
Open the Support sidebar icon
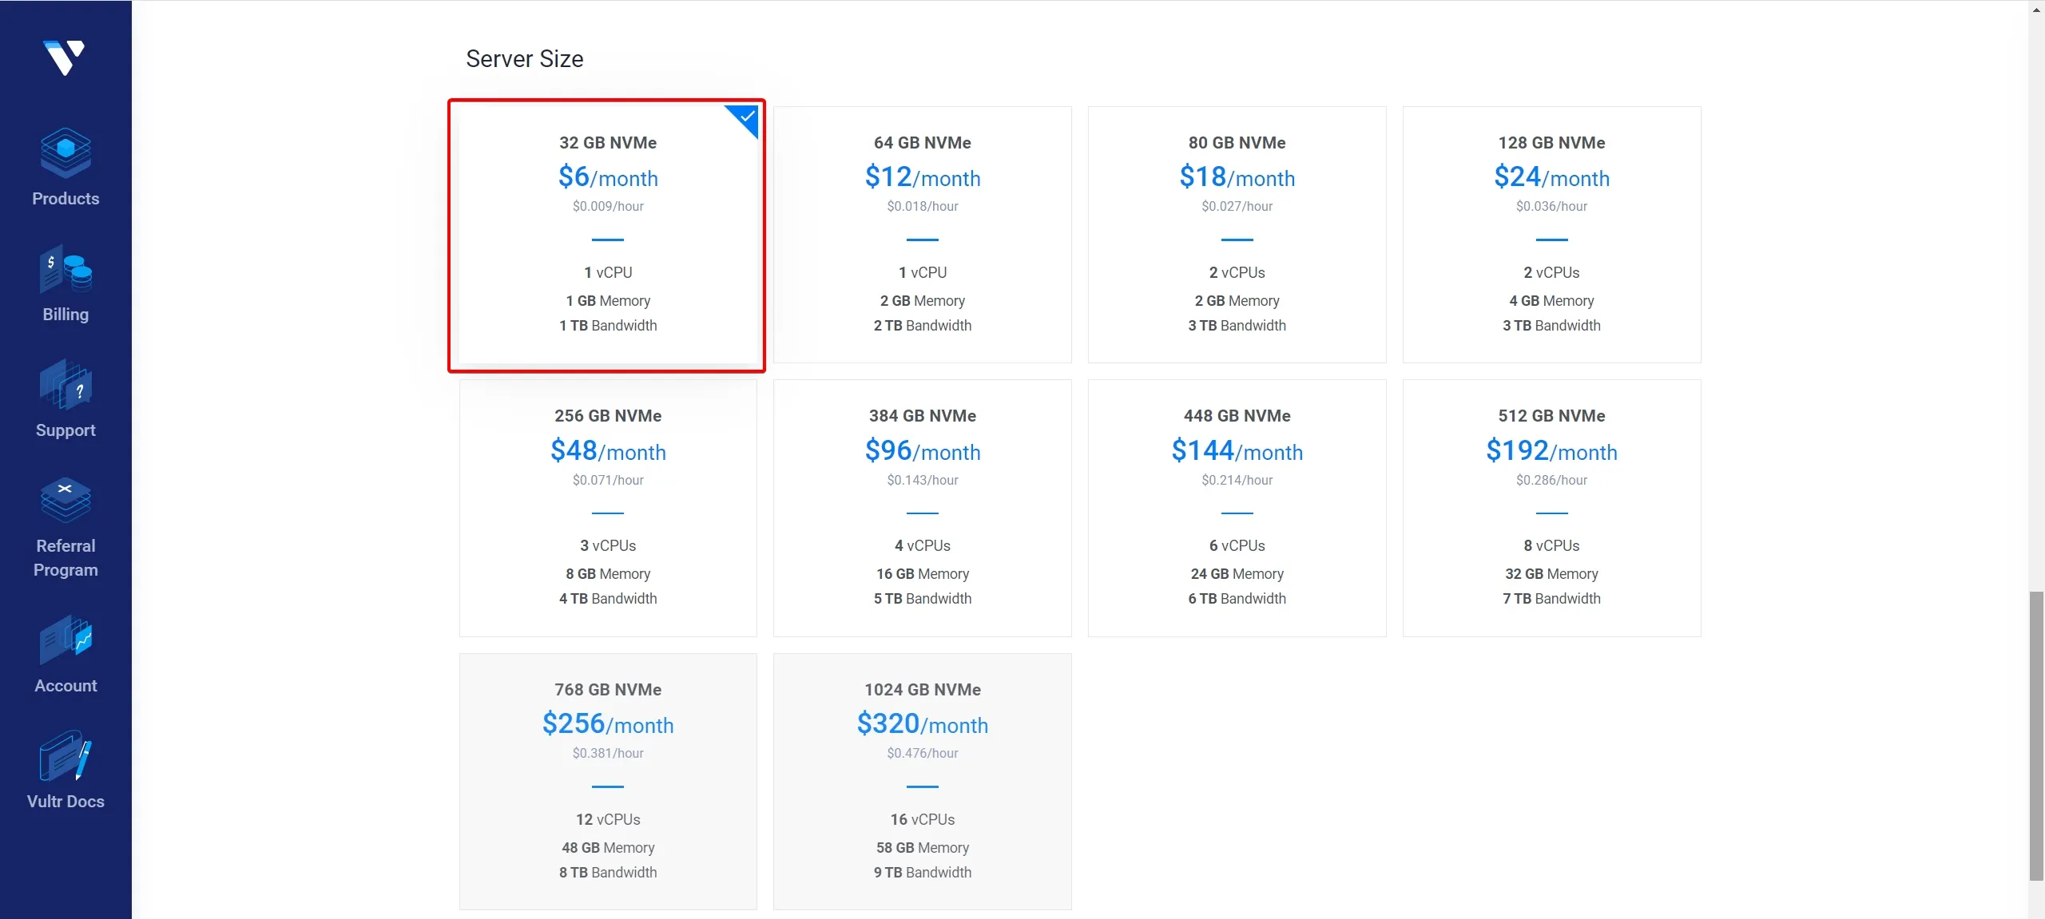[66, 385]
